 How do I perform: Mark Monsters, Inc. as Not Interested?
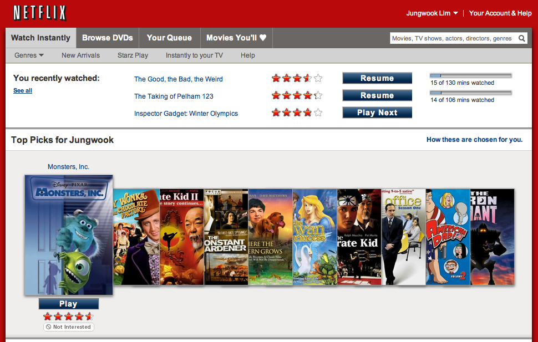point(68,327)
